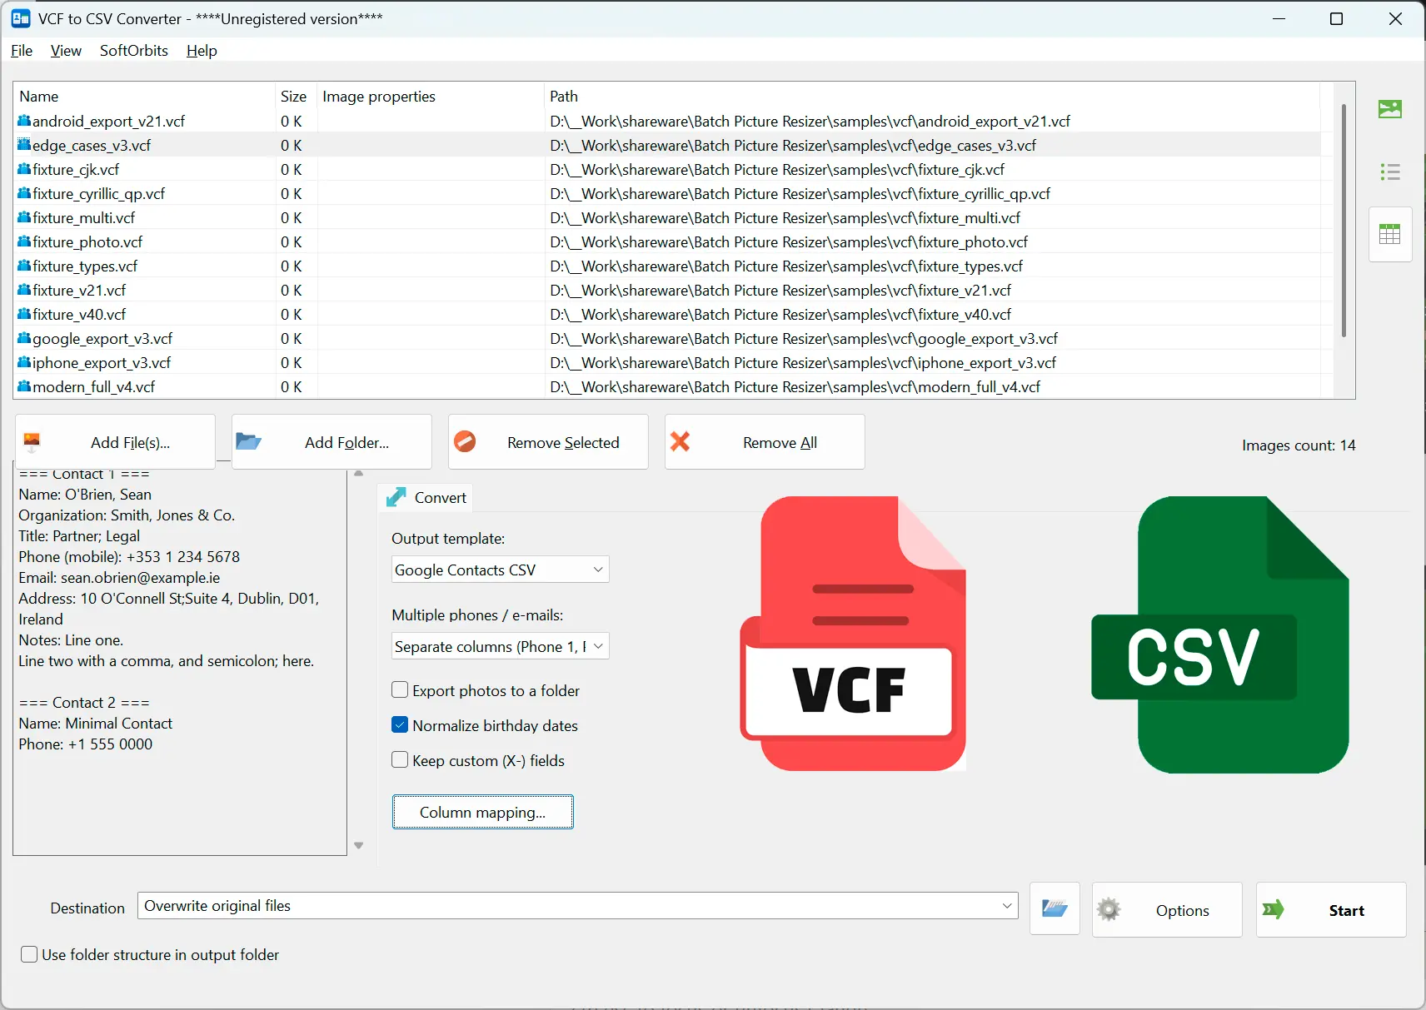Sort by the Name column header
The width and height of the screenshot is (1426, 1010).
click(145, 97)
